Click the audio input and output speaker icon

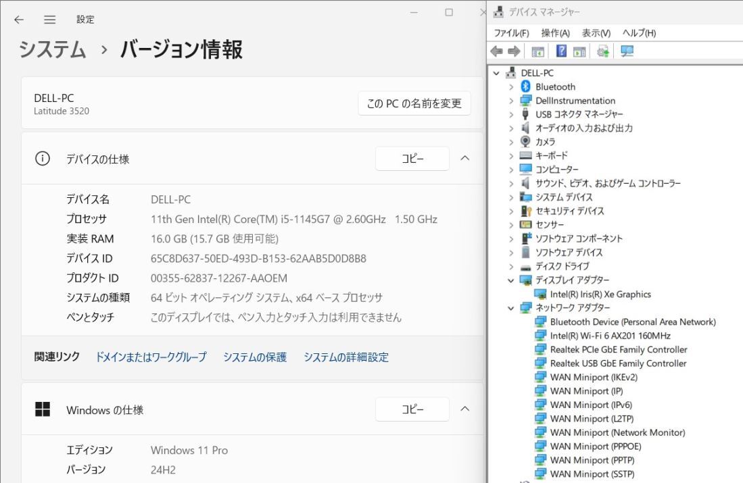[x=525, y=128]
